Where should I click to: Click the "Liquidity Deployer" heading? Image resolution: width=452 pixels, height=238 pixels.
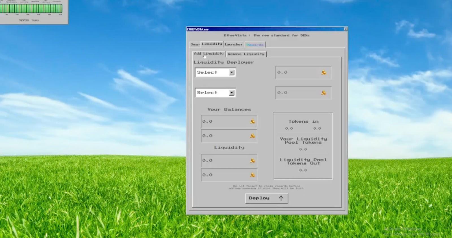(x=223, y=62)
